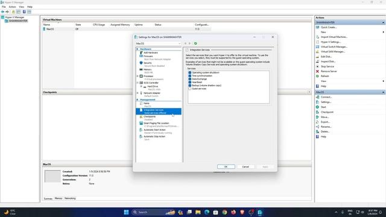Uncheck Time synchronization service
This screenshot has height=217, width=386.
(190, 76)
